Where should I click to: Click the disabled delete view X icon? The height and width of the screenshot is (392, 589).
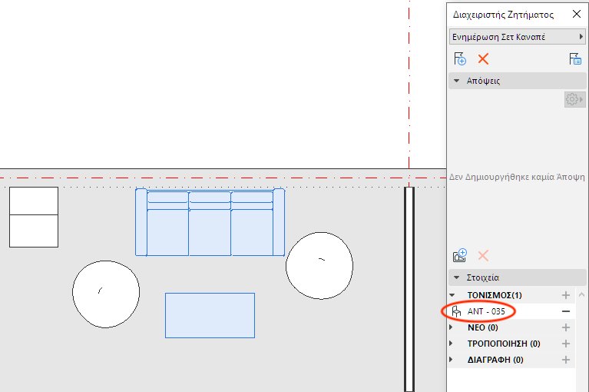click(483, 256)
